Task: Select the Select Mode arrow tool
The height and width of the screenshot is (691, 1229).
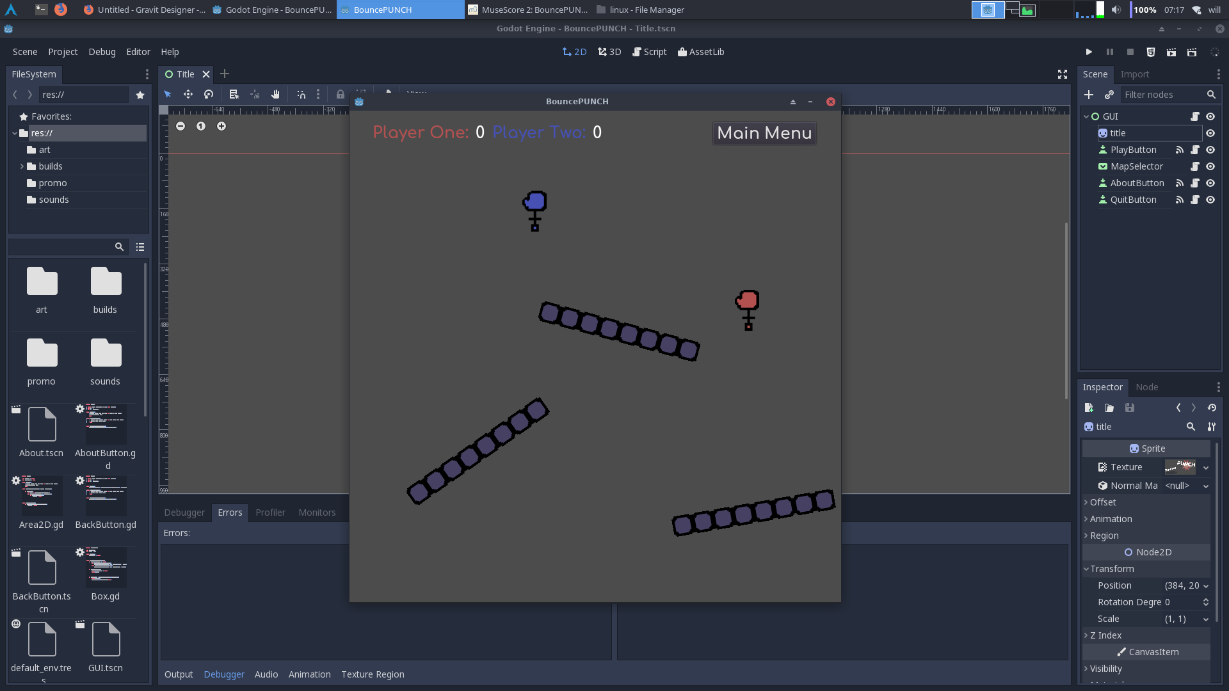Action: 168,95
